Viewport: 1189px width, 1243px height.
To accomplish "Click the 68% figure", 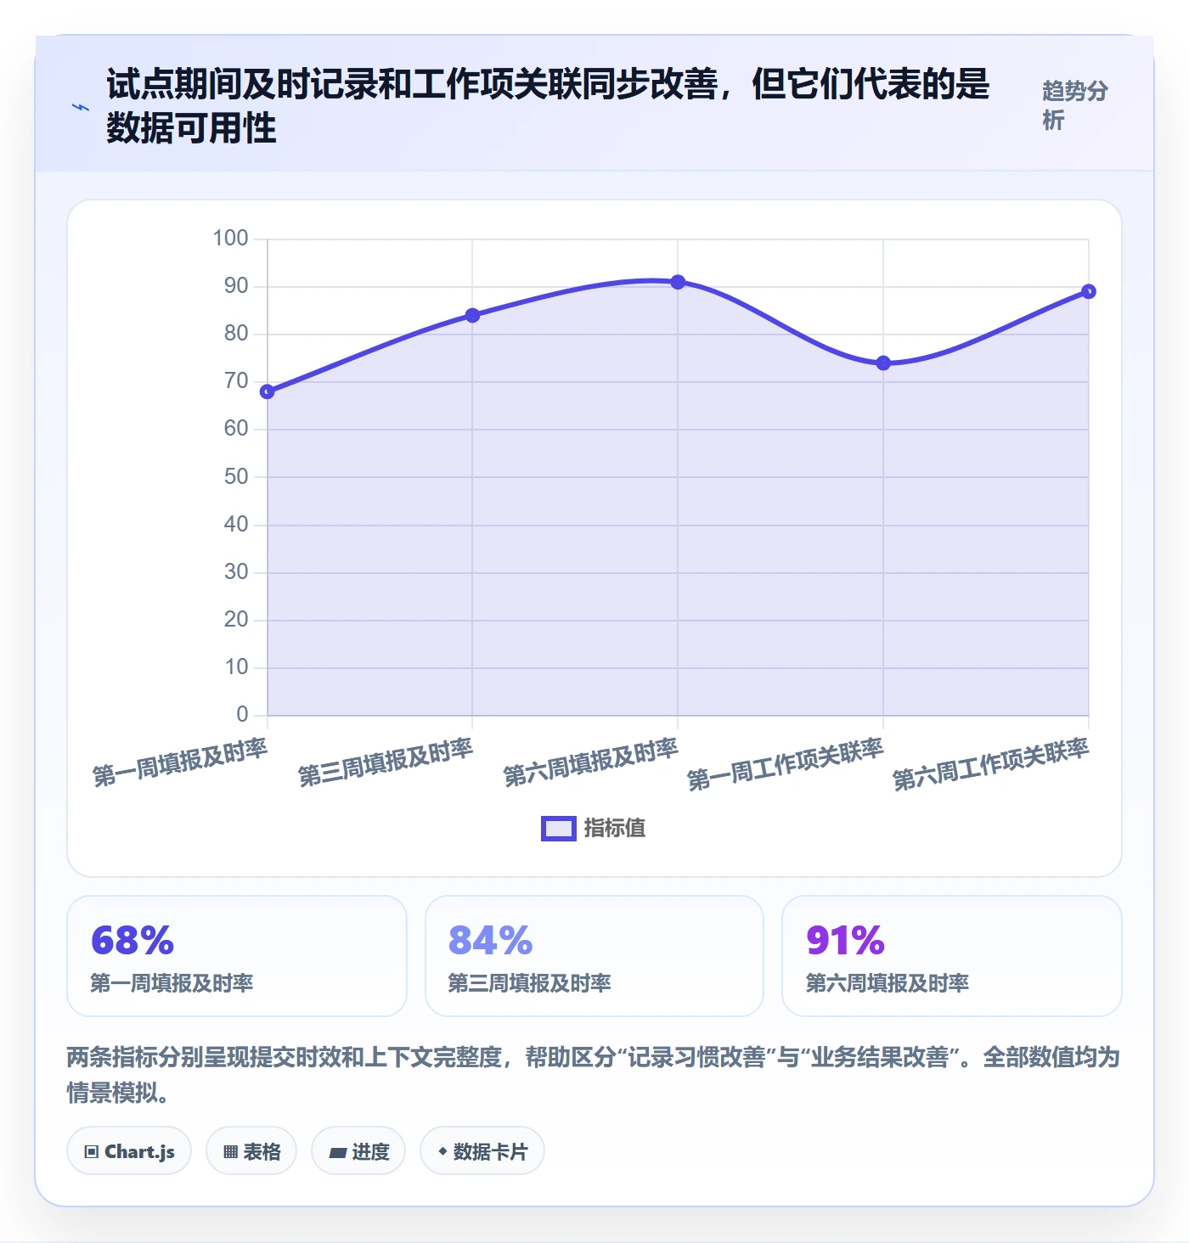I will (x=132, y=941).
